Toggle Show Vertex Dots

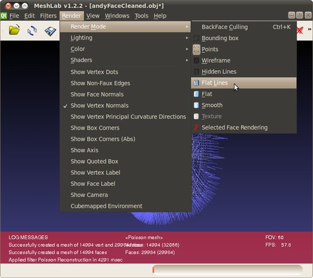[x=125, y=72]
